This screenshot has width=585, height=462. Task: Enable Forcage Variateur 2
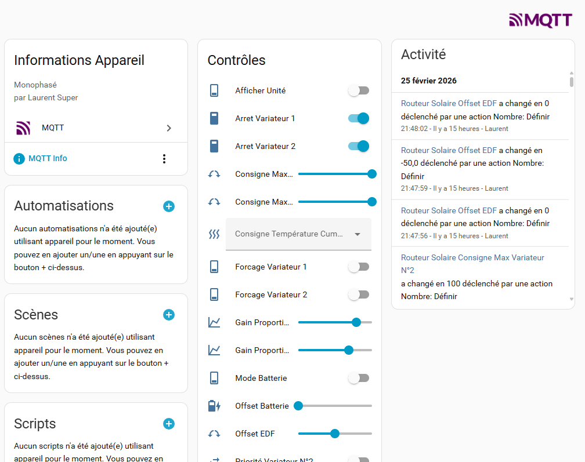point(359,294)
